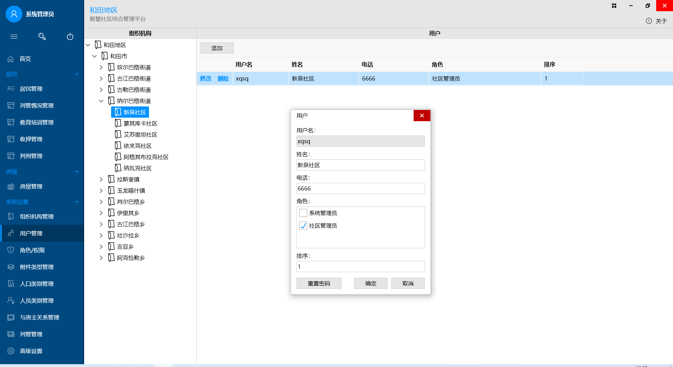Click 确定 to confirm user dialog
The width and height of the screenshot is (673, 367).
click(x=371, y=283)
